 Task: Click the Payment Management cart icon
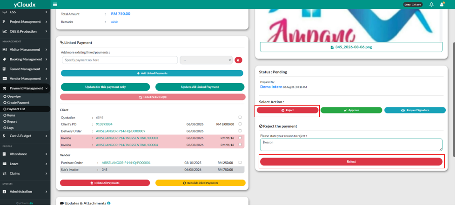click(4, 88)
